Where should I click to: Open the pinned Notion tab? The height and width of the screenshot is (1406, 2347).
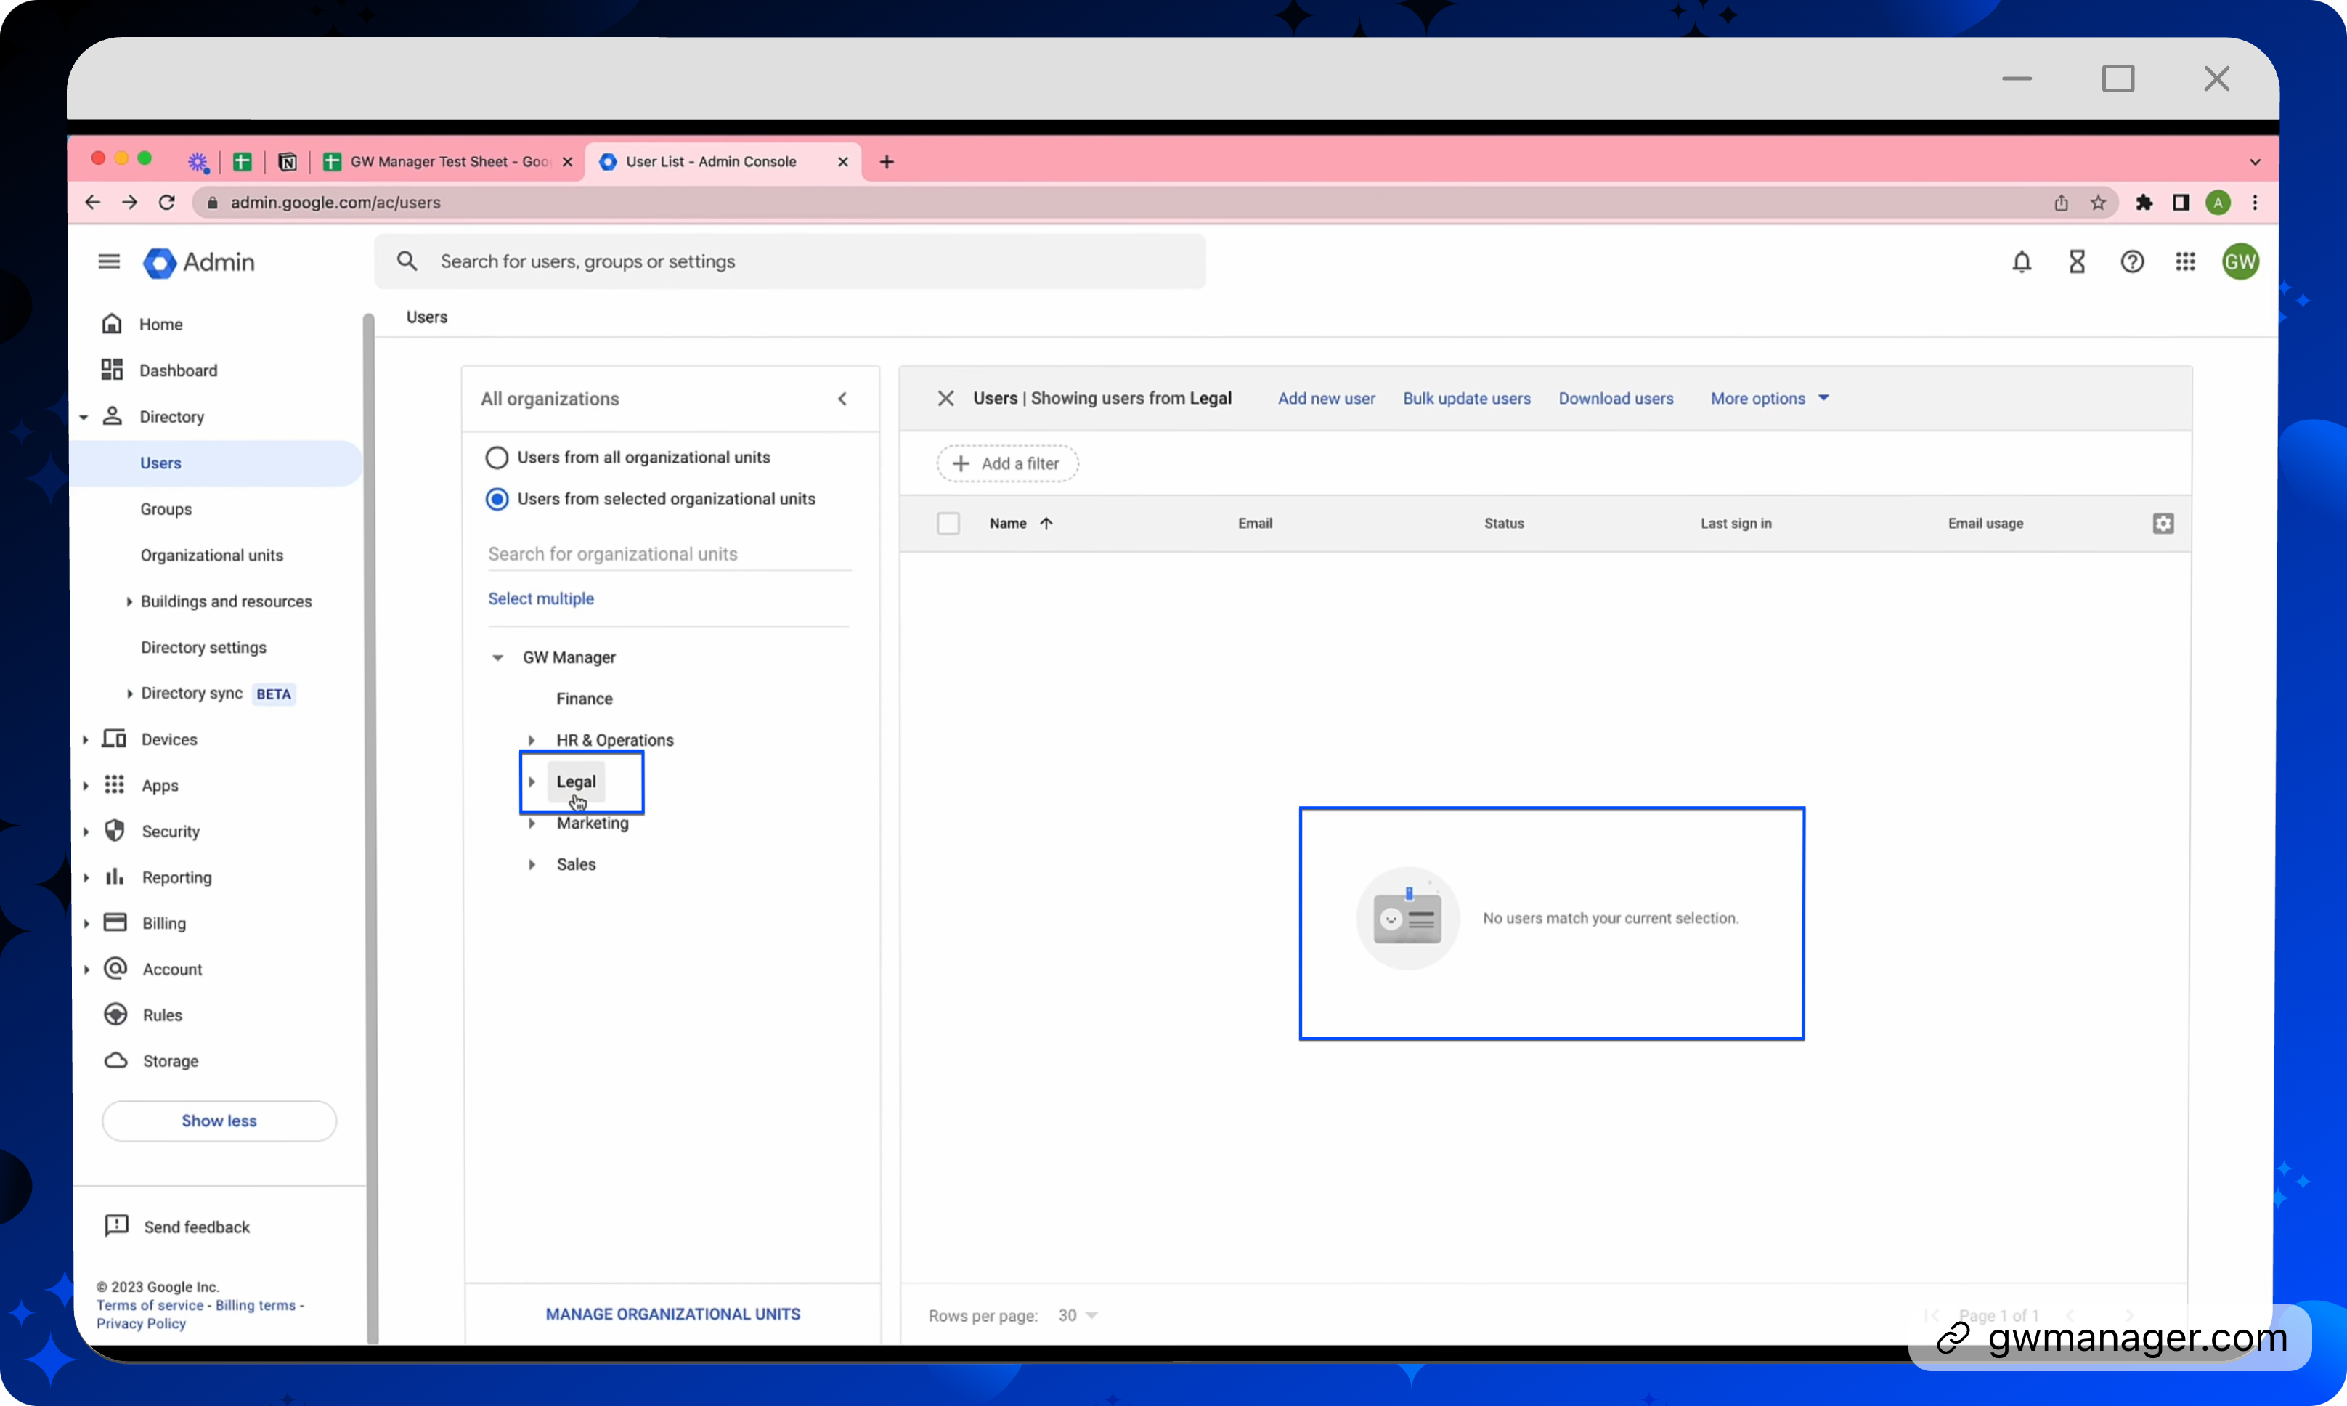[x=287, y=162]
